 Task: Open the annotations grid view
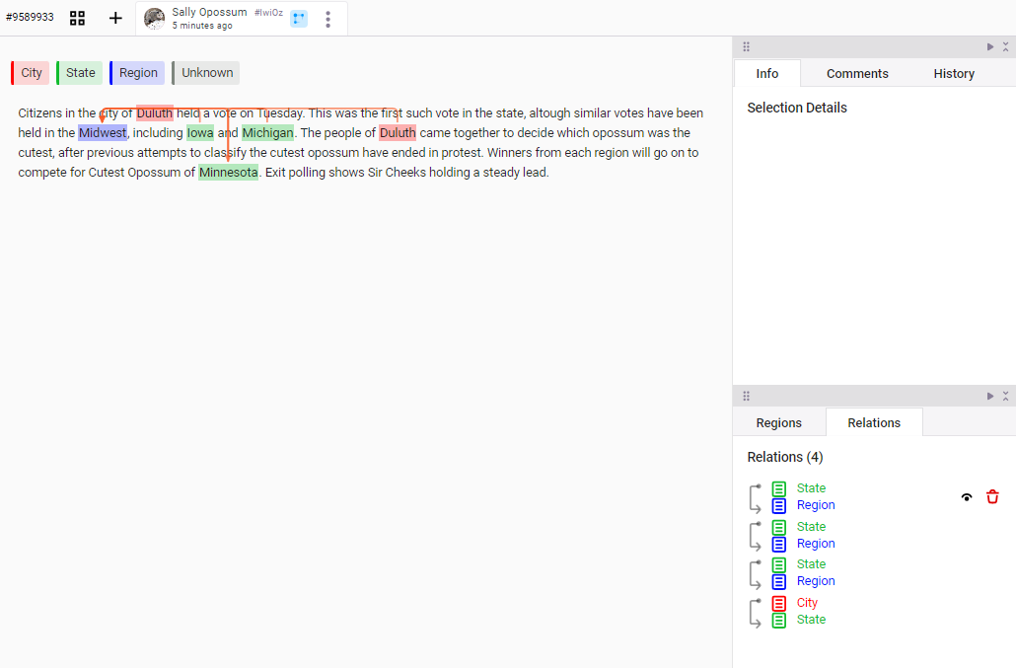(77, 18)
